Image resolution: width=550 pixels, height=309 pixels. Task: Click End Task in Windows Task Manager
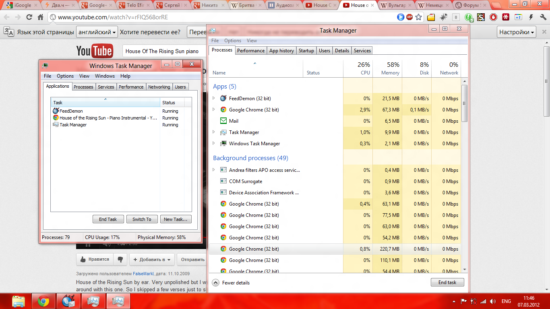tap(108, 219)
